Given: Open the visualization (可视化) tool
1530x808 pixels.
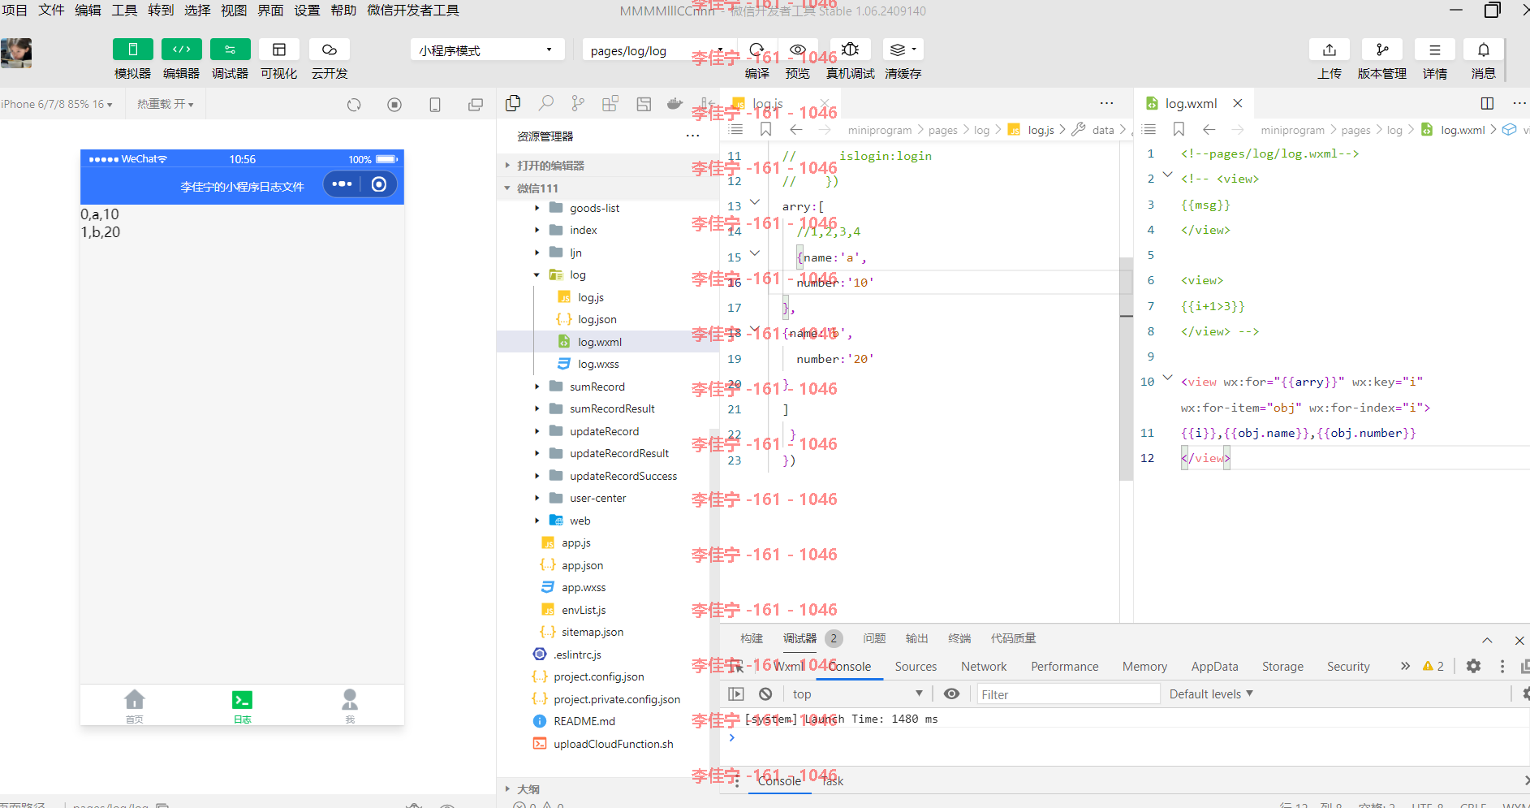Looking at the screenshot, I should coord(279,50).
